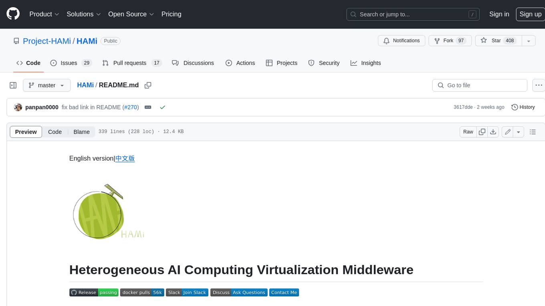Open the Release passing badge

coord(94,292)
